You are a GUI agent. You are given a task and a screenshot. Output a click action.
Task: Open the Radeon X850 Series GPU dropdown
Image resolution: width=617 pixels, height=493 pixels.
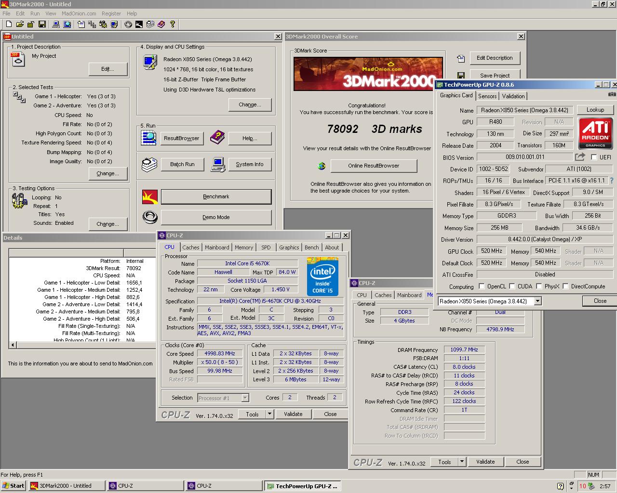coord(538,301)
